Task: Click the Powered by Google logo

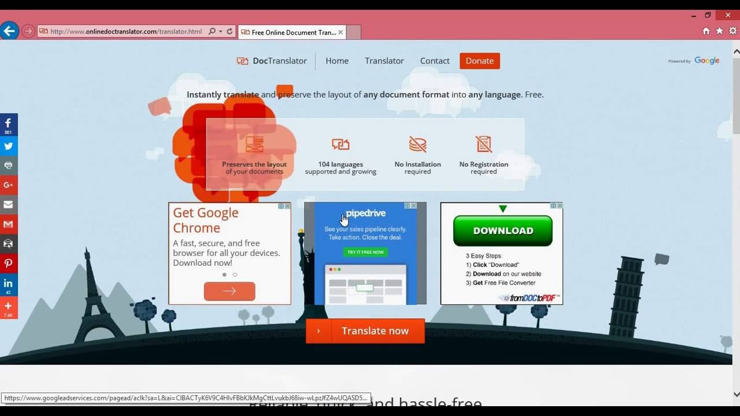Action: [694, 61]
